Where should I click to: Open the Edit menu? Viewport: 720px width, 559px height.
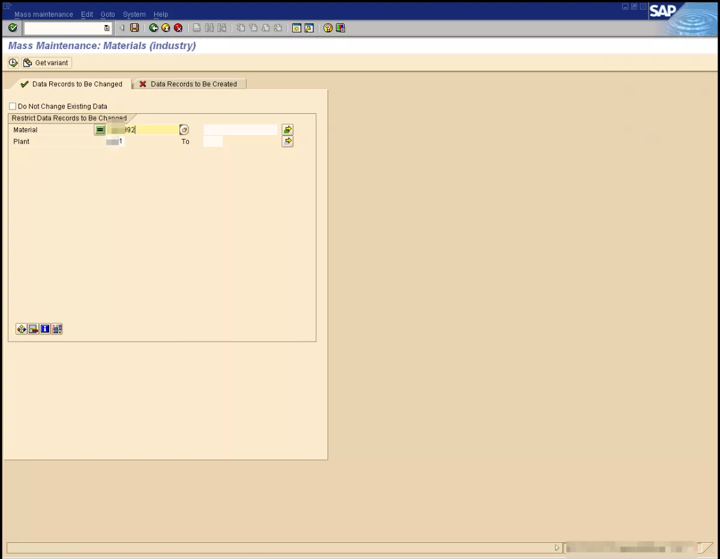[87, 14]
